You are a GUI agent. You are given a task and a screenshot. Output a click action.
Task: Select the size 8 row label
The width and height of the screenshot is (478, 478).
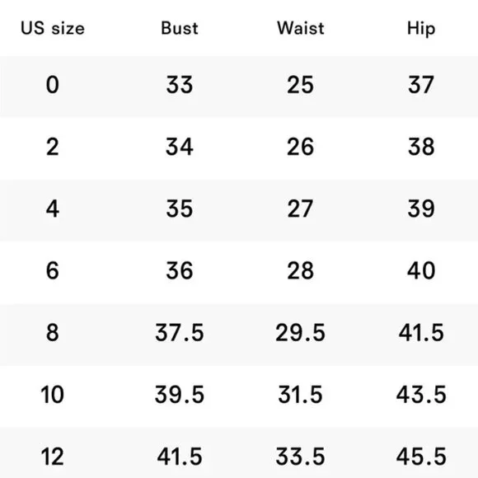[x=53, y=333]
